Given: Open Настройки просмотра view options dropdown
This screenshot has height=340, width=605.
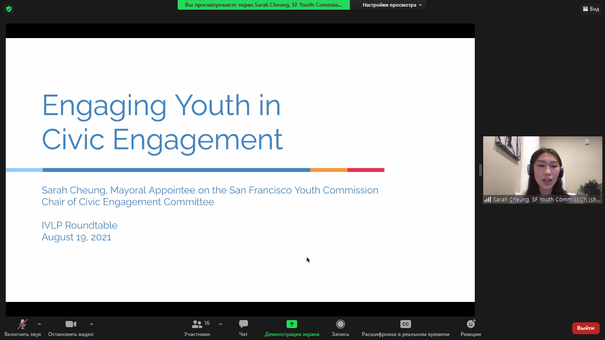Looking at the screenshot, I should click(392, 5).
